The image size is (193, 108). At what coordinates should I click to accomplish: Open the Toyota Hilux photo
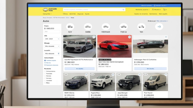tap(102, 82)
